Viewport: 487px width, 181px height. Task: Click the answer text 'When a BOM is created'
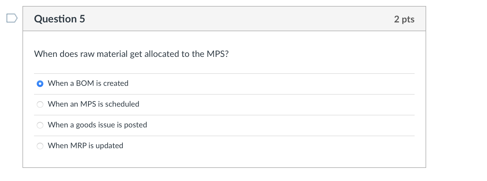click(88, 83)
